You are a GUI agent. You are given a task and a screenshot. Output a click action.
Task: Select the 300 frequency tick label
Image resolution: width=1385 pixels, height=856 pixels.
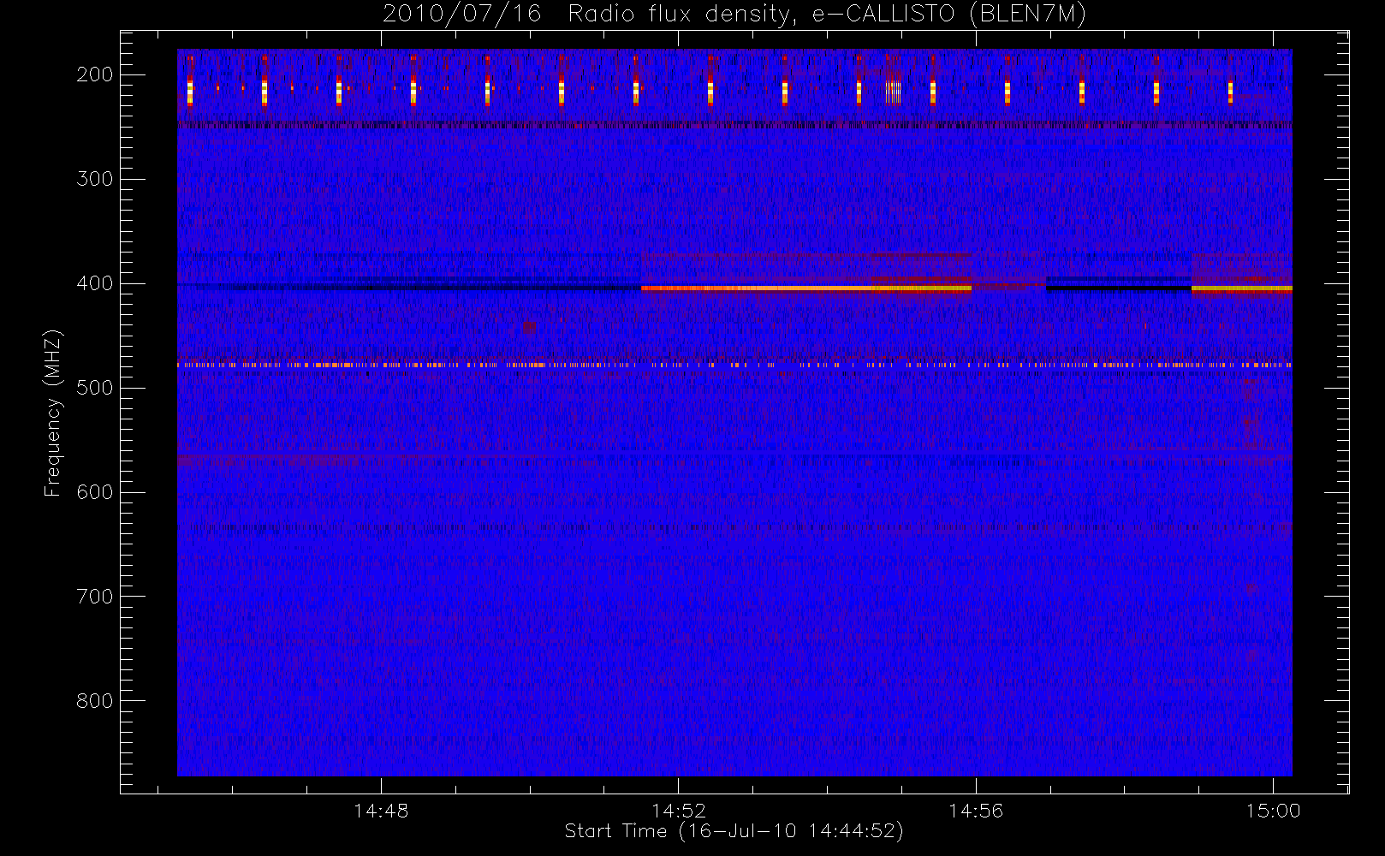[95, 179]
